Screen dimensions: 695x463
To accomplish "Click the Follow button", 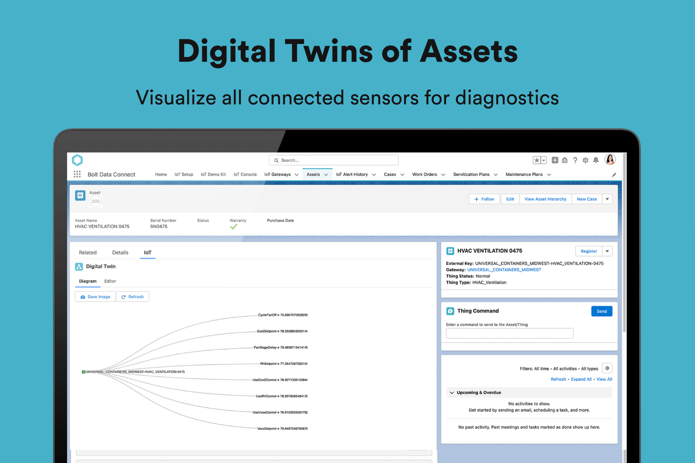I will point(484,199).
